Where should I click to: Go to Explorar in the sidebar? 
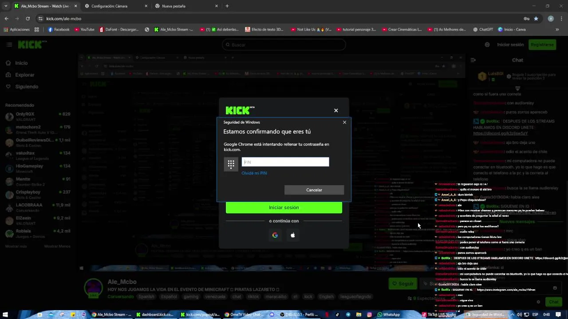20,75
